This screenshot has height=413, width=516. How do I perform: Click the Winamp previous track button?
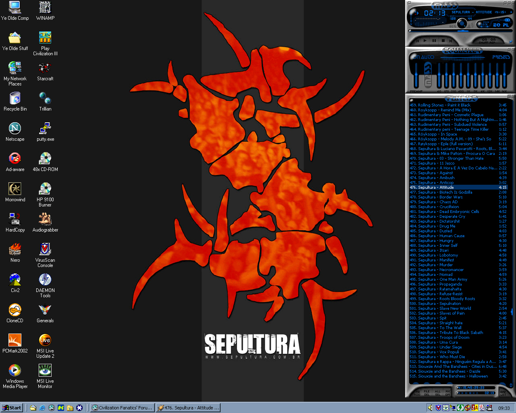click(x=418, y=41)
